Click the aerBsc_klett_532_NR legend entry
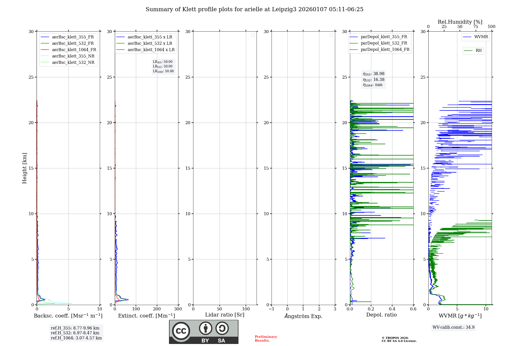The image size is (509, 346). tap(73, 62)
